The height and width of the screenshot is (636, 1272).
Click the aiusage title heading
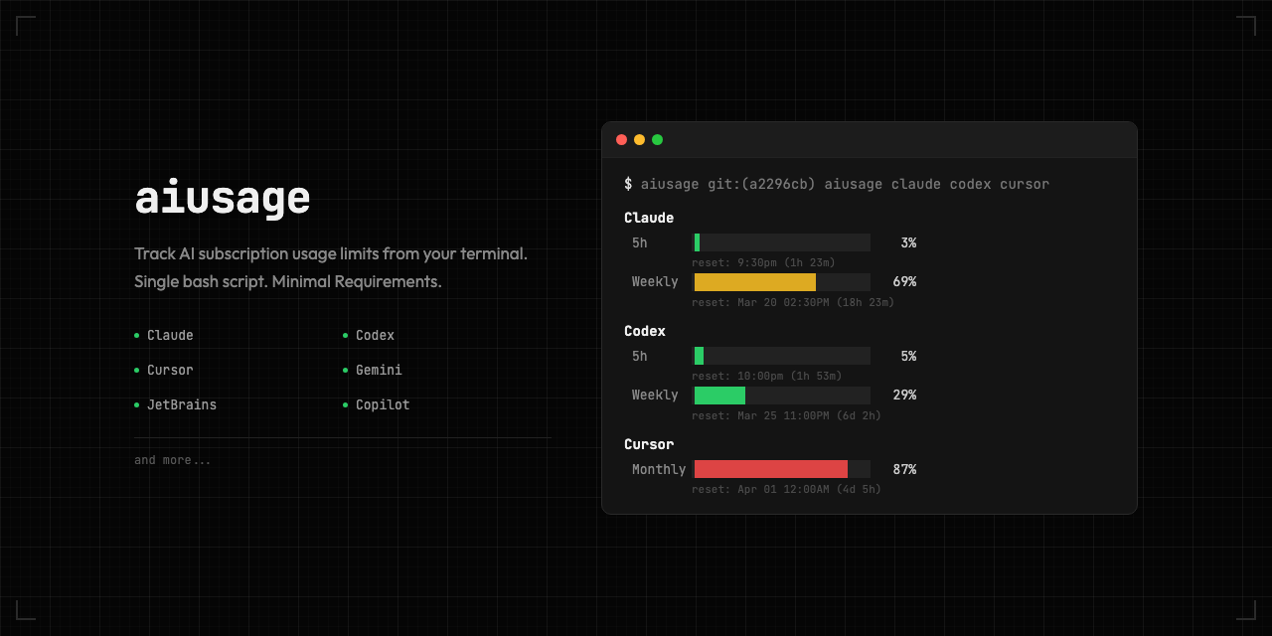[223, 198]
